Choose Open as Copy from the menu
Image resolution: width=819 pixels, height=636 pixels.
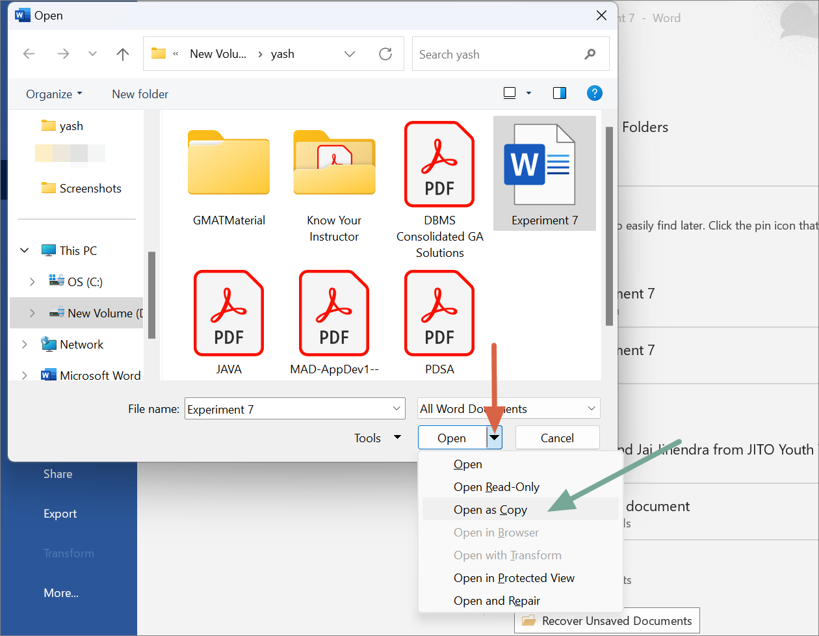490,510
